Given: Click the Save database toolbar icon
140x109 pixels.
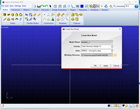Looking at the screenshot, I should [39, 6].
